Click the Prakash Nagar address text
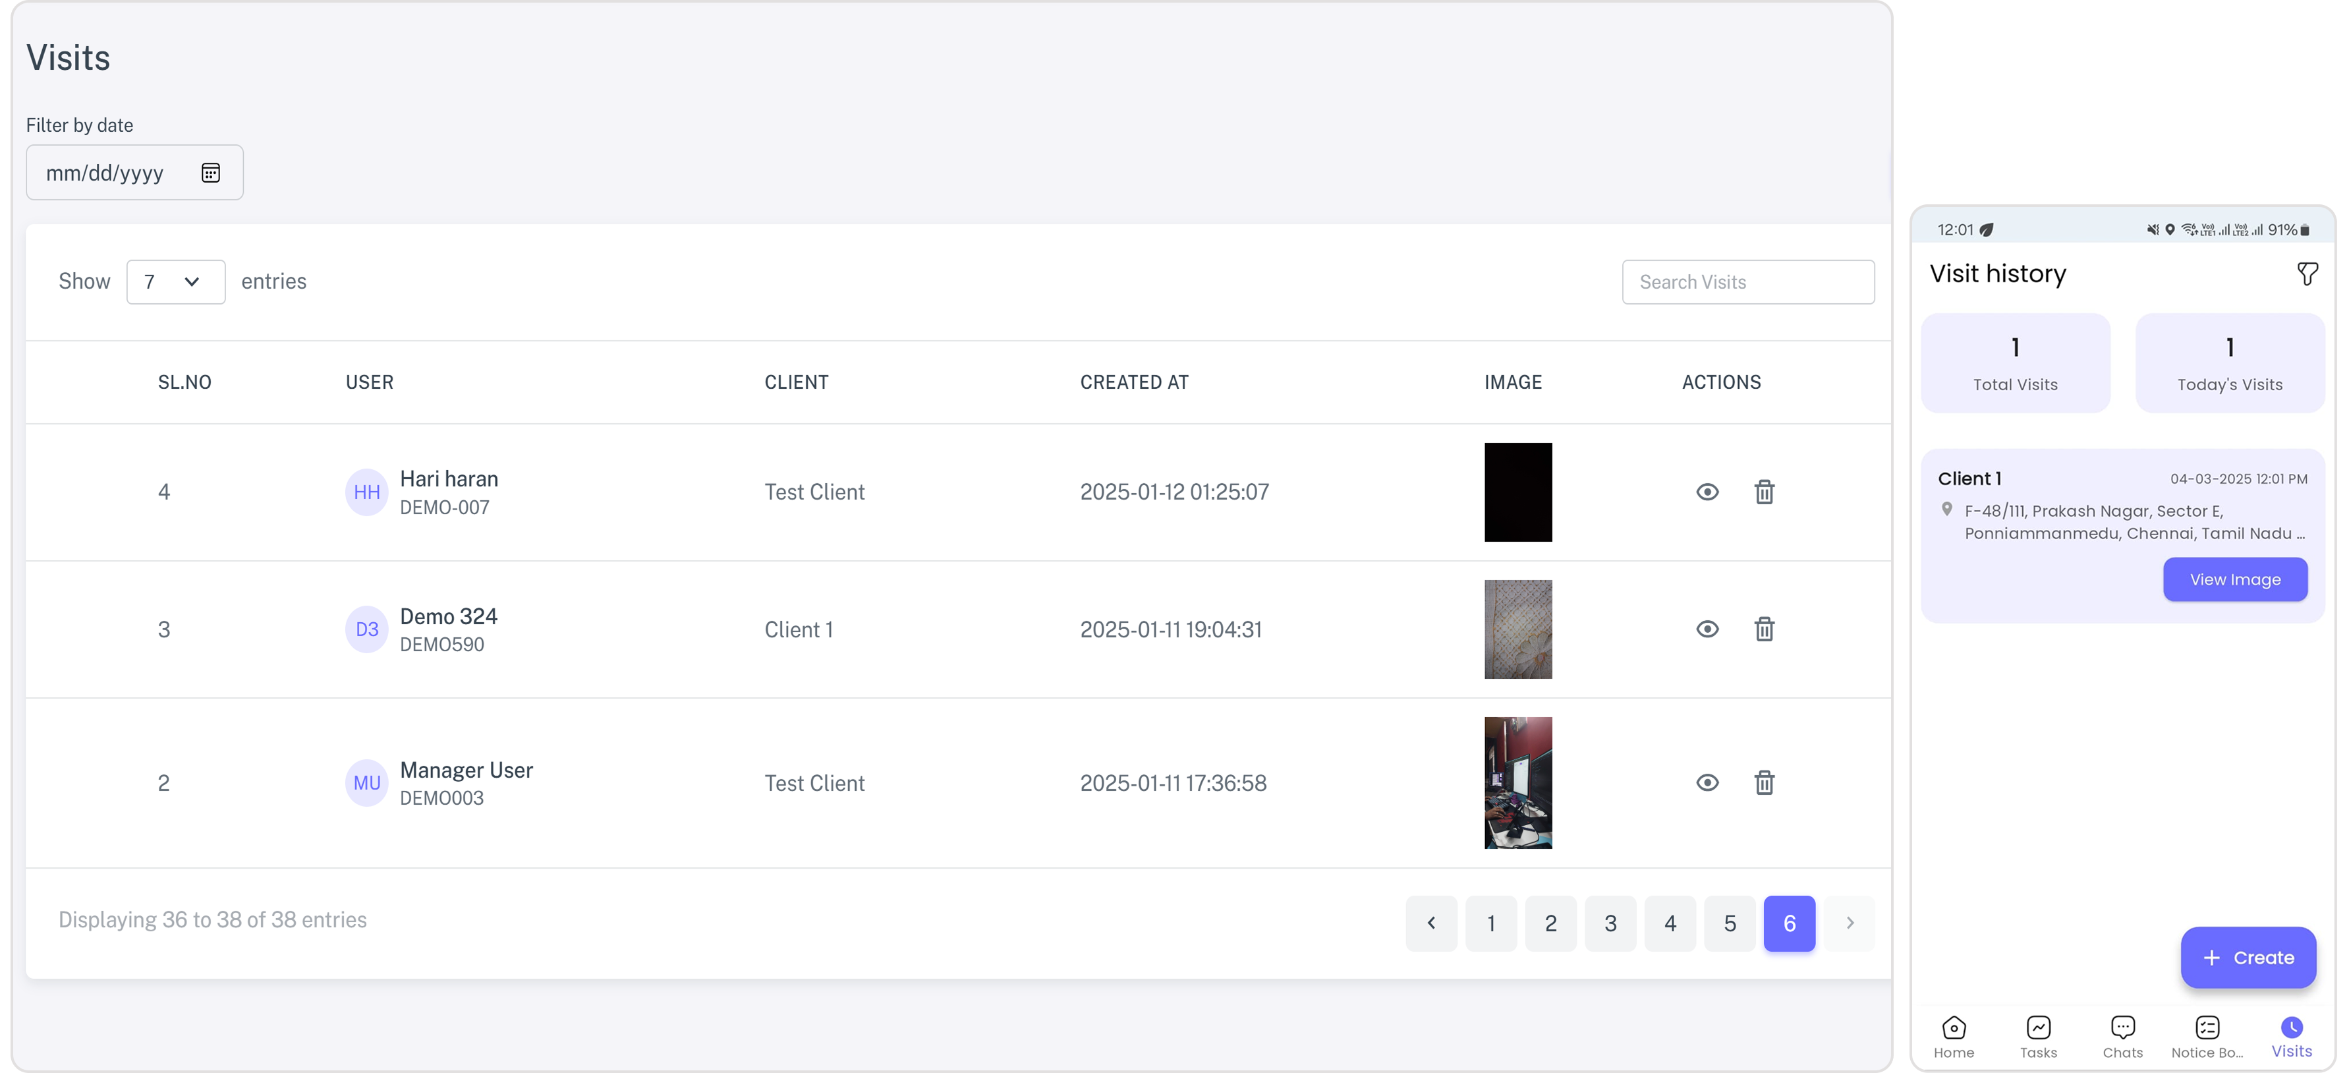This screenshot has width=2347, height=1073. (2135, 523)
